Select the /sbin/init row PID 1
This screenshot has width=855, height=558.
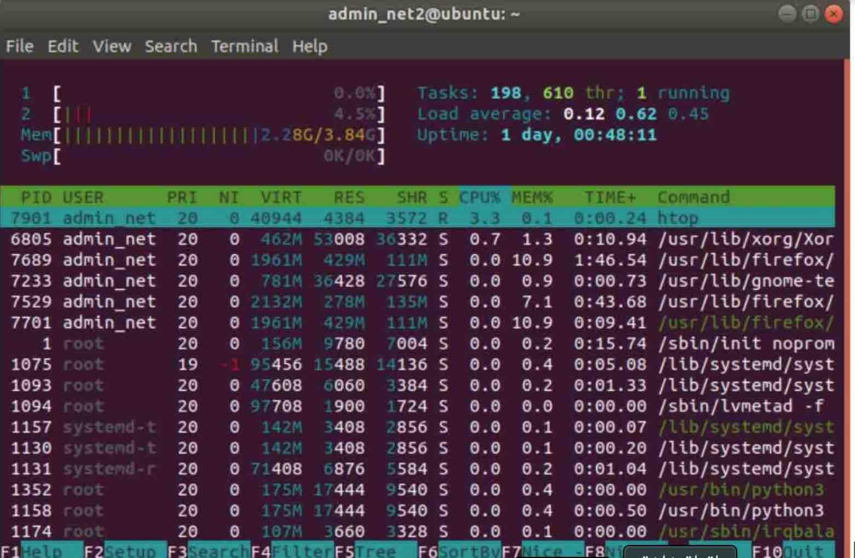tap(418, 343)
